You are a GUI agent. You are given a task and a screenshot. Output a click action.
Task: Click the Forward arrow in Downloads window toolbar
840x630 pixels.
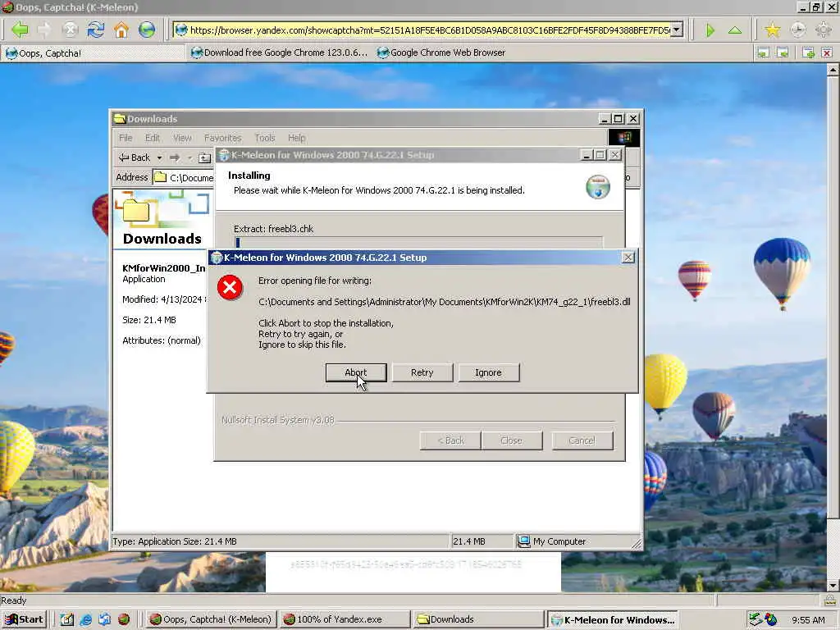coord(174,157)
